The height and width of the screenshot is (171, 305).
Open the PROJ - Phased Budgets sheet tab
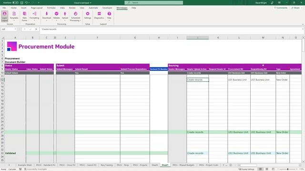[x=183, y=165]
